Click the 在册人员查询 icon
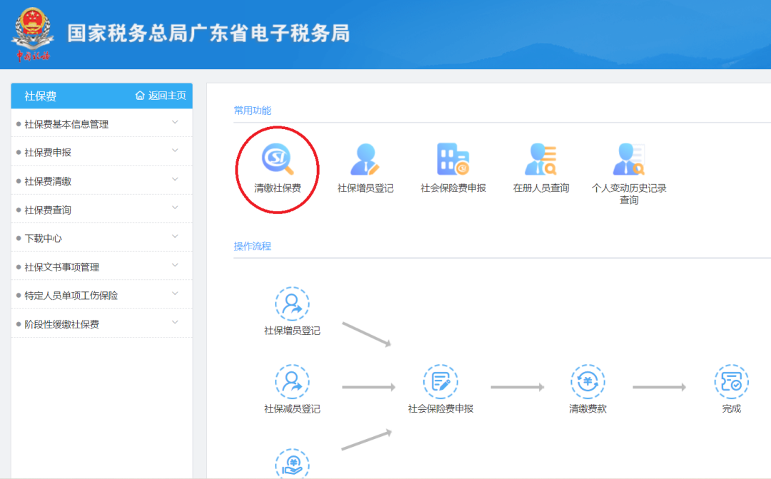771x479 pixels. click(540, 161)
